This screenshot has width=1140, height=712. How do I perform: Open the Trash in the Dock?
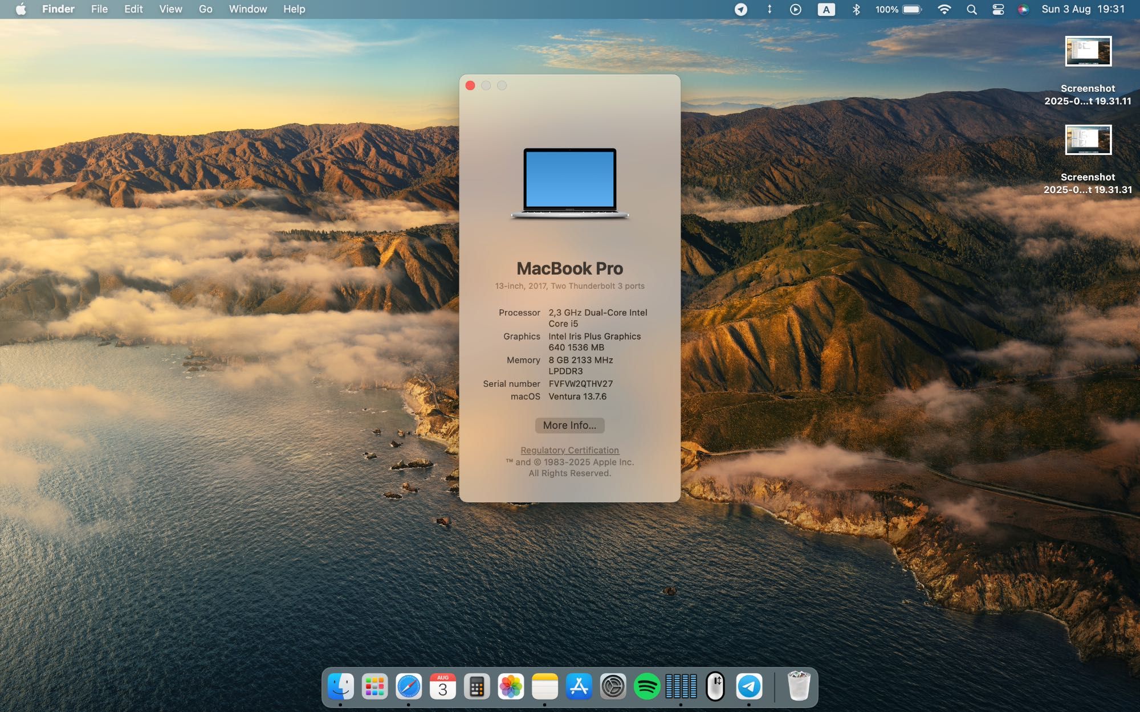[799, 686]
